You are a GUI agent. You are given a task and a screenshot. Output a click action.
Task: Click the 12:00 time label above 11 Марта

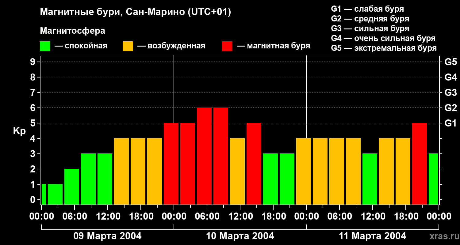(x=373, y=217)
